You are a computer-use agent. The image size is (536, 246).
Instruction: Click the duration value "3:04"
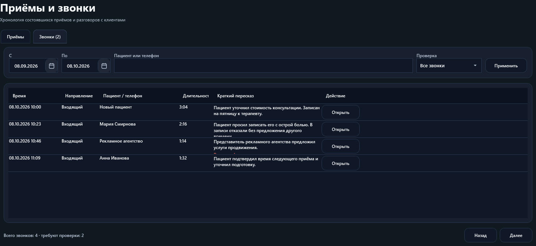point(183,107)
